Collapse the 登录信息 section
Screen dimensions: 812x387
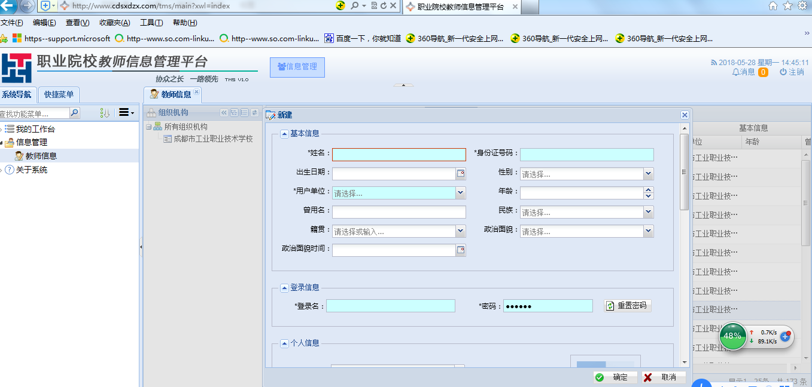point(284,288)
